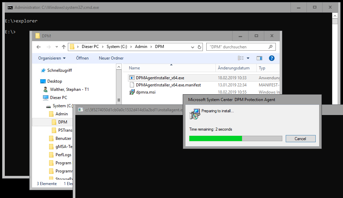This screenshot has width=343, height=198.
Task: Click the installagent console title bar icon
Action: coord(81,110)
